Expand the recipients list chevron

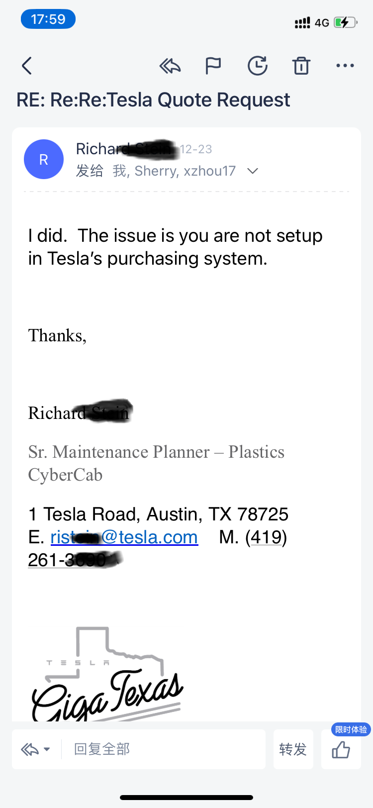[253, 171]
